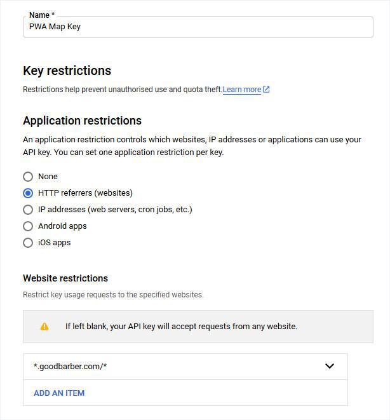Click ADD AN ITEM button
This screenshot has height=420, width=390.
[x=59, y=393]
